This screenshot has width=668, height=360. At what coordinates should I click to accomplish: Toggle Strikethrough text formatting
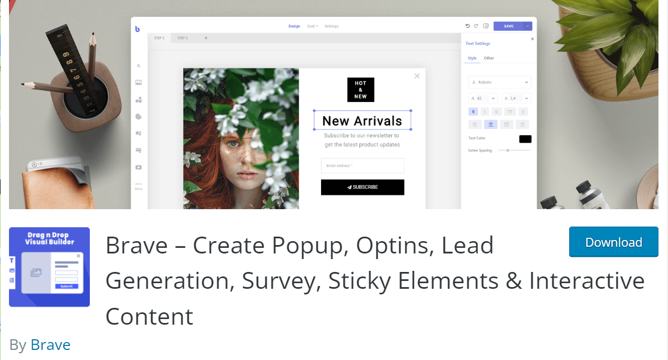click(523, 112)
